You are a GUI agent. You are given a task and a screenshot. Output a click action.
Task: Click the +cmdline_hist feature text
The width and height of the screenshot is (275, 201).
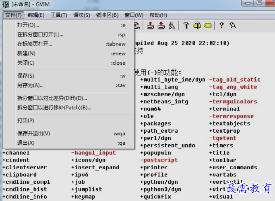click(25, 189)
